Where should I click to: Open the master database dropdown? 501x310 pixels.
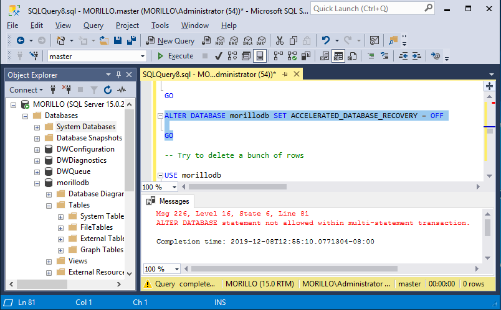(143, 57)
